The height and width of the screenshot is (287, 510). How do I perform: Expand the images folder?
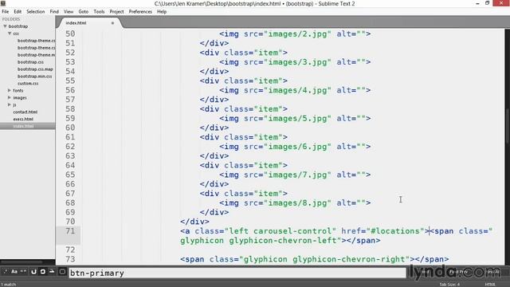pyautogui.click(x=10, y=97)
